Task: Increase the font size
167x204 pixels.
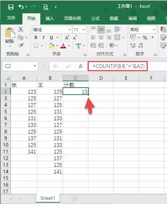Action: (x=67, y=38)
